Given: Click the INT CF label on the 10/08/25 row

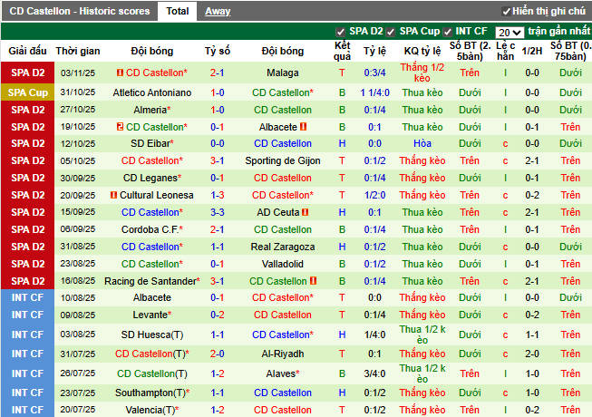Looking at the screenshot, I should [27, 297].
